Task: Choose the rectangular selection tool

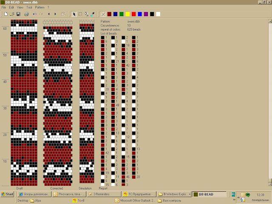Action: pos(80,14)
